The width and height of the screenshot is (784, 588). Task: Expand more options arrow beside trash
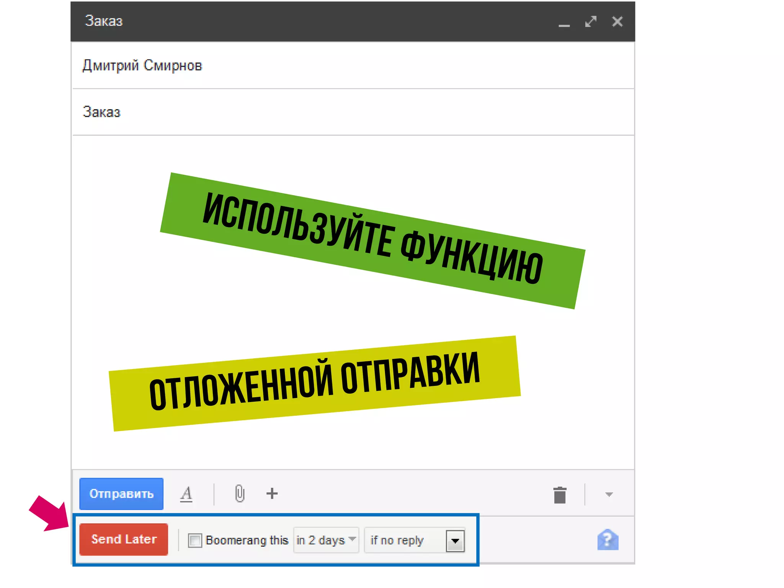pyautogui.click(x=609, y=495)
